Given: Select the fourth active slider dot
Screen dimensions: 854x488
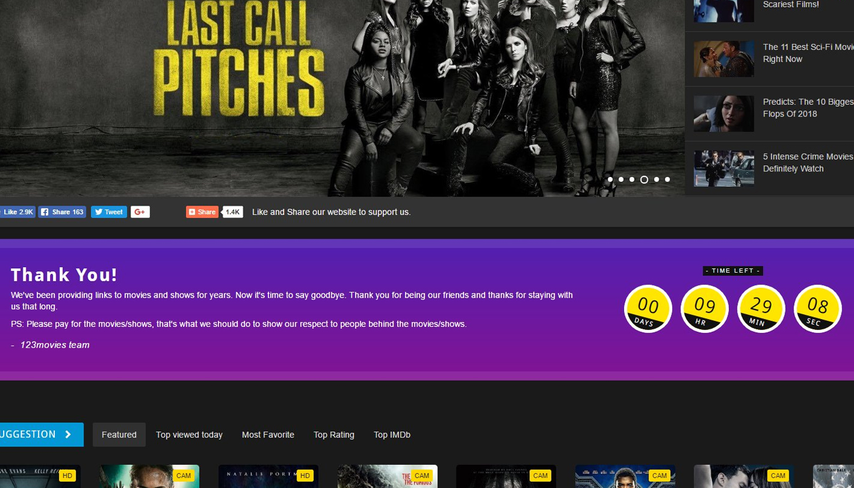Looking at the screenshot, I should 644,179.
